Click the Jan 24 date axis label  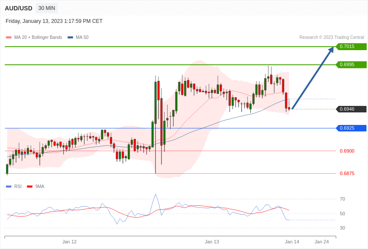pos(322,242)
